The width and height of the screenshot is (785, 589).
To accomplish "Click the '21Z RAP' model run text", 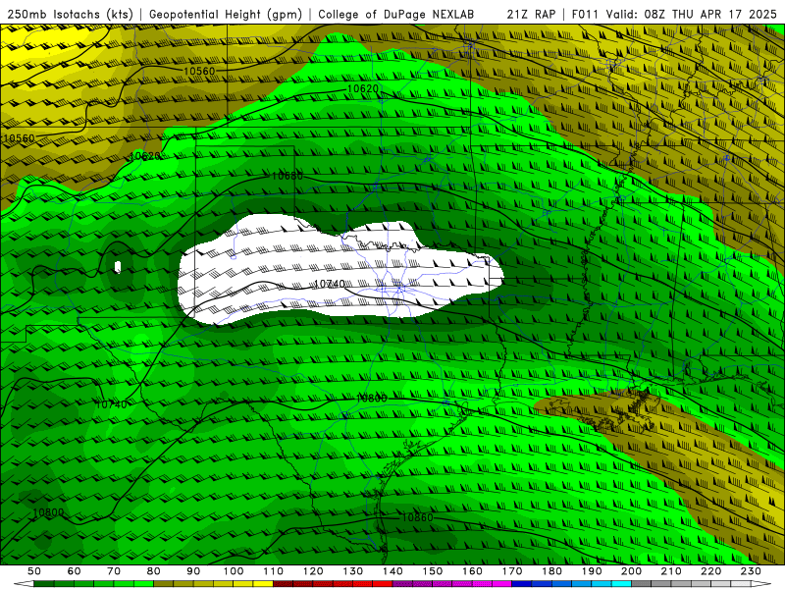I will coord(531,14).
